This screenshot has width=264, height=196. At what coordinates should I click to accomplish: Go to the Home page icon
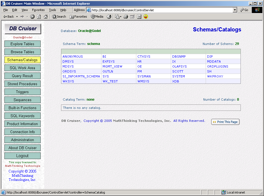click(x=46, y=17)
